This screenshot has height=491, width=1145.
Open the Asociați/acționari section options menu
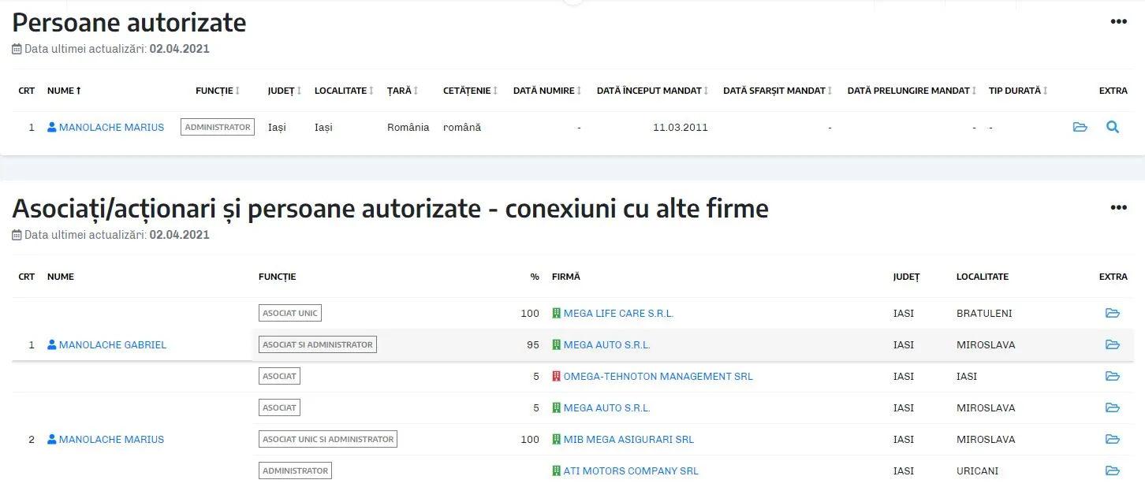[1118, 207]
